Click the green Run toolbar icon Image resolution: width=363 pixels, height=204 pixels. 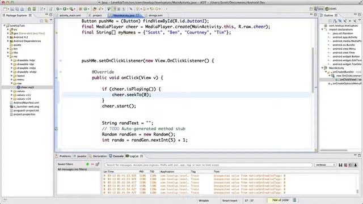[x=65, y=9]
